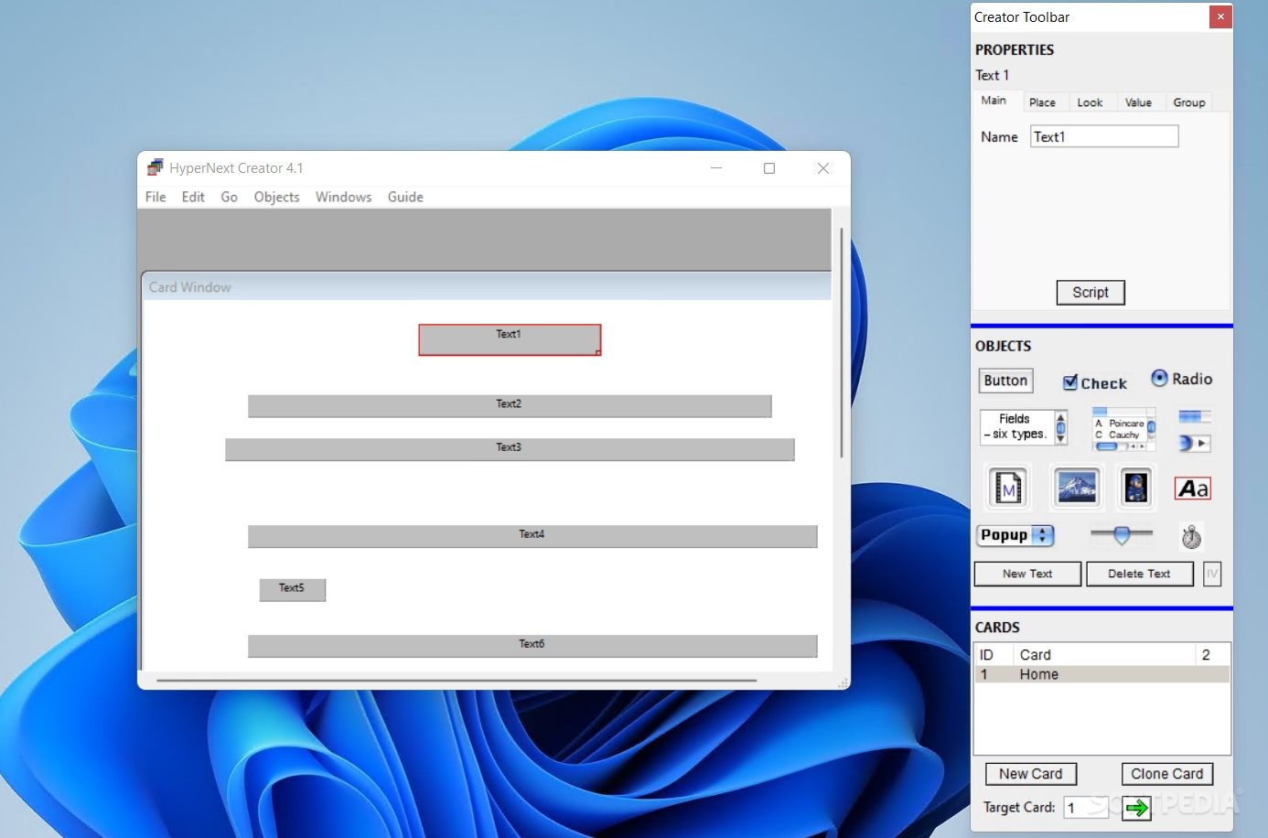Select the Aa text object tool

point(1193,489)
